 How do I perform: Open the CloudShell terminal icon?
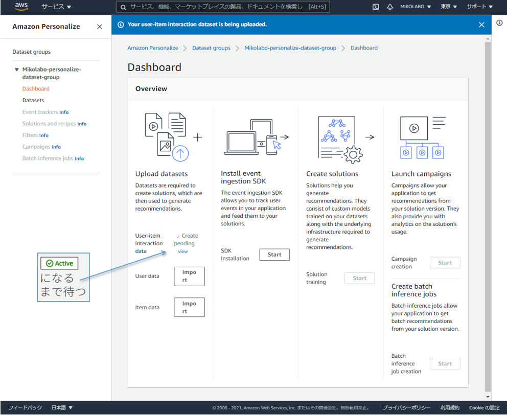(376, 7)
